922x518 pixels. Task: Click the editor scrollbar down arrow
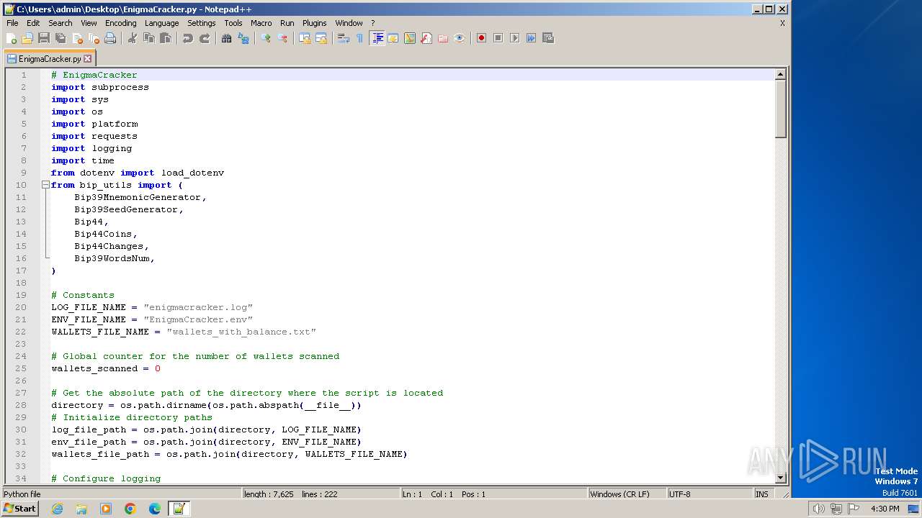780,478
